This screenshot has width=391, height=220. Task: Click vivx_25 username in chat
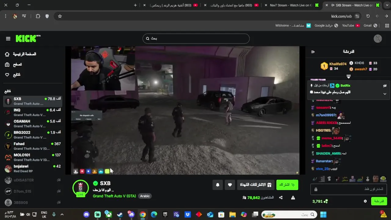[x=322, y=169]
